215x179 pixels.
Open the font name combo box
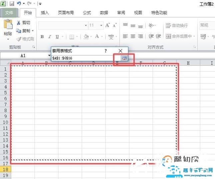(63, 25)
